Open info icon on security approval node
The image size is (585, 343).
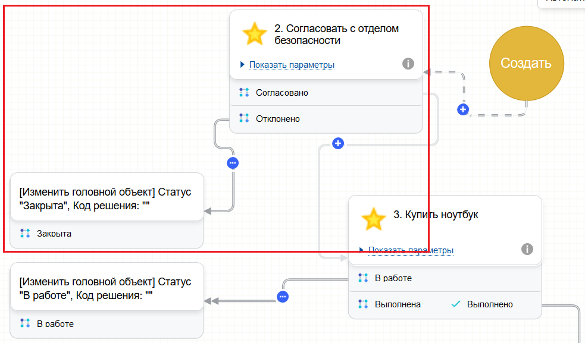408,64
